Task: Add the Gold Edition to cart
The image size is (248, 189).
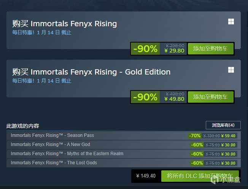Action: pyautogui.click(x=210, y=97)
